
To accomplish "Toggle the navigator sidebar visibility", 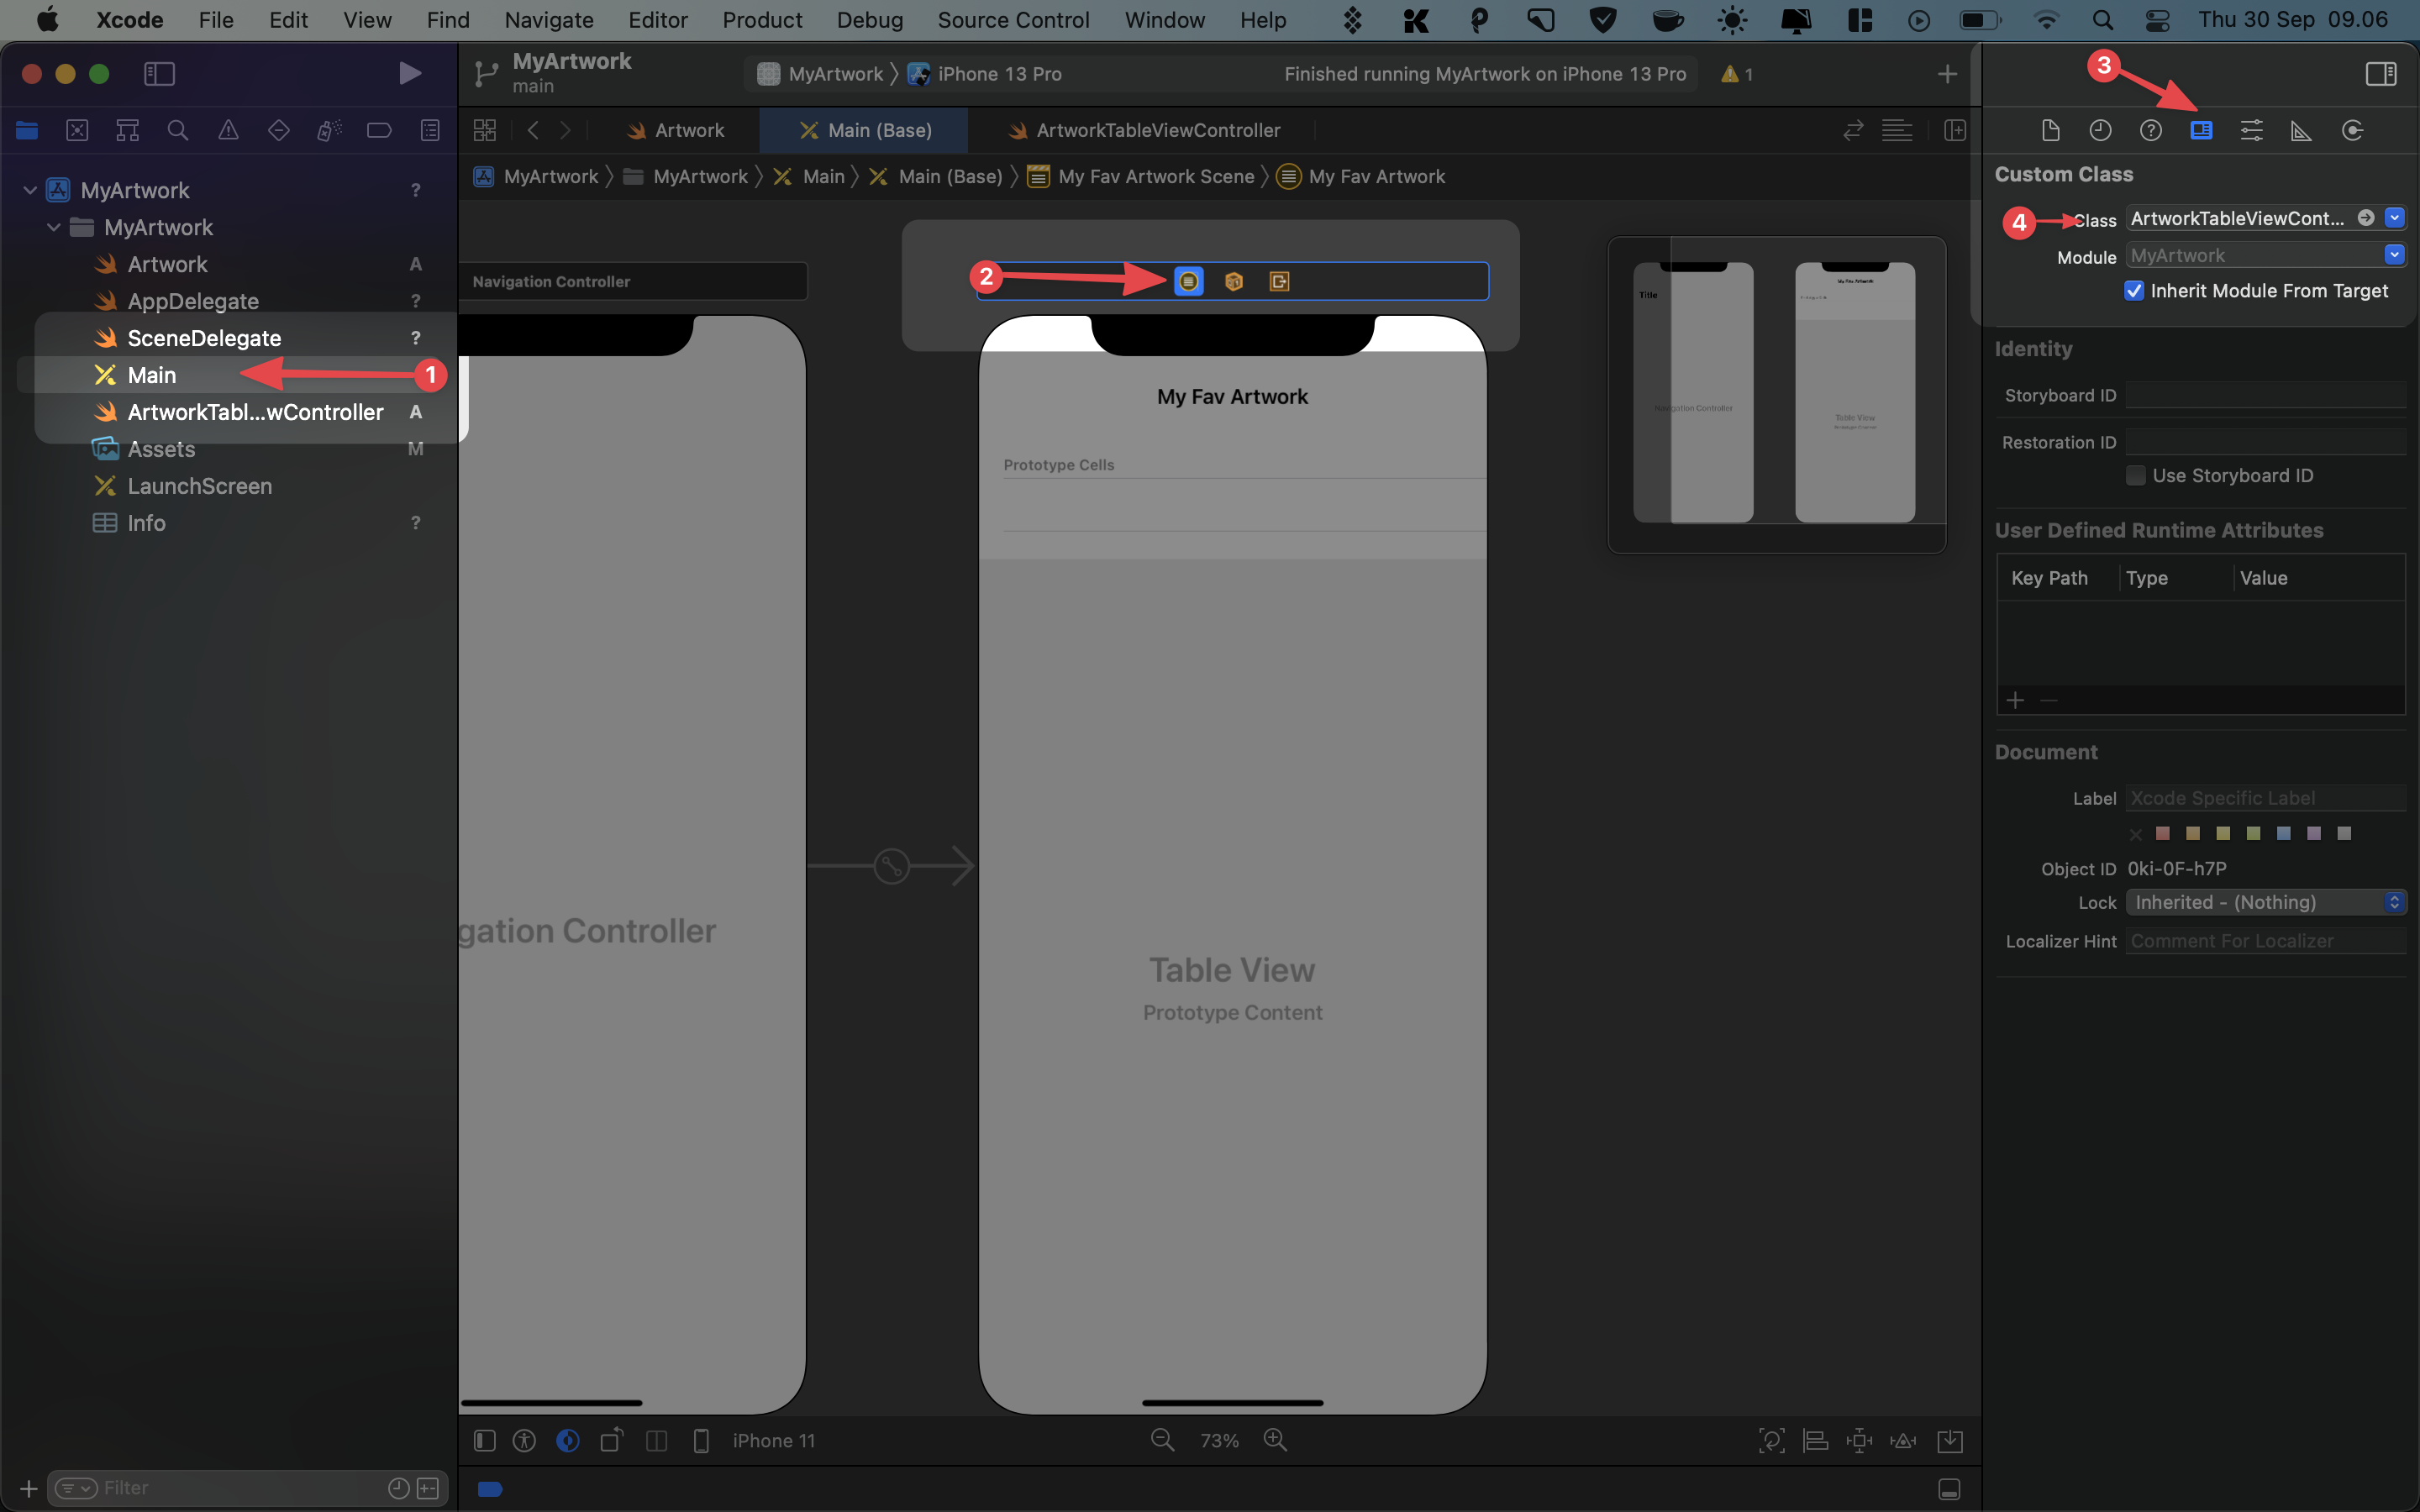I will pyautogui.click(x=160, y=74).
